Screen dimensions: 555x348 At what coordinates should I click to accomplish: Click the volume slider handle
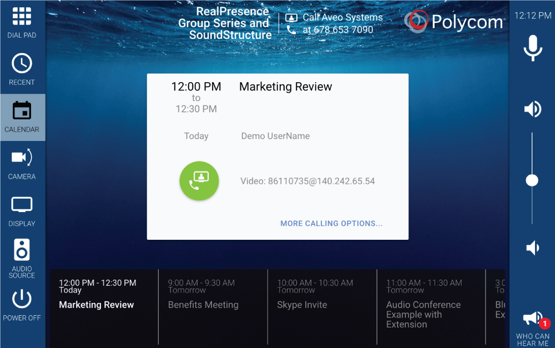532,180
